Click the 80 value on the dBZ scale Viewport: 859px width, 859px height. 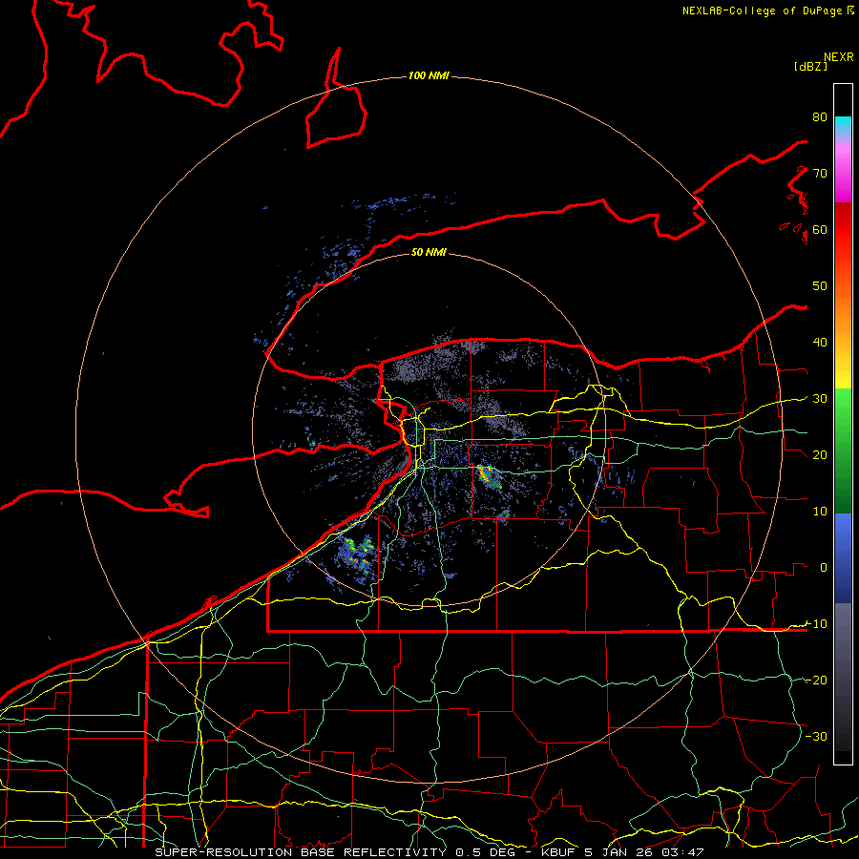(x=820, y=117)
